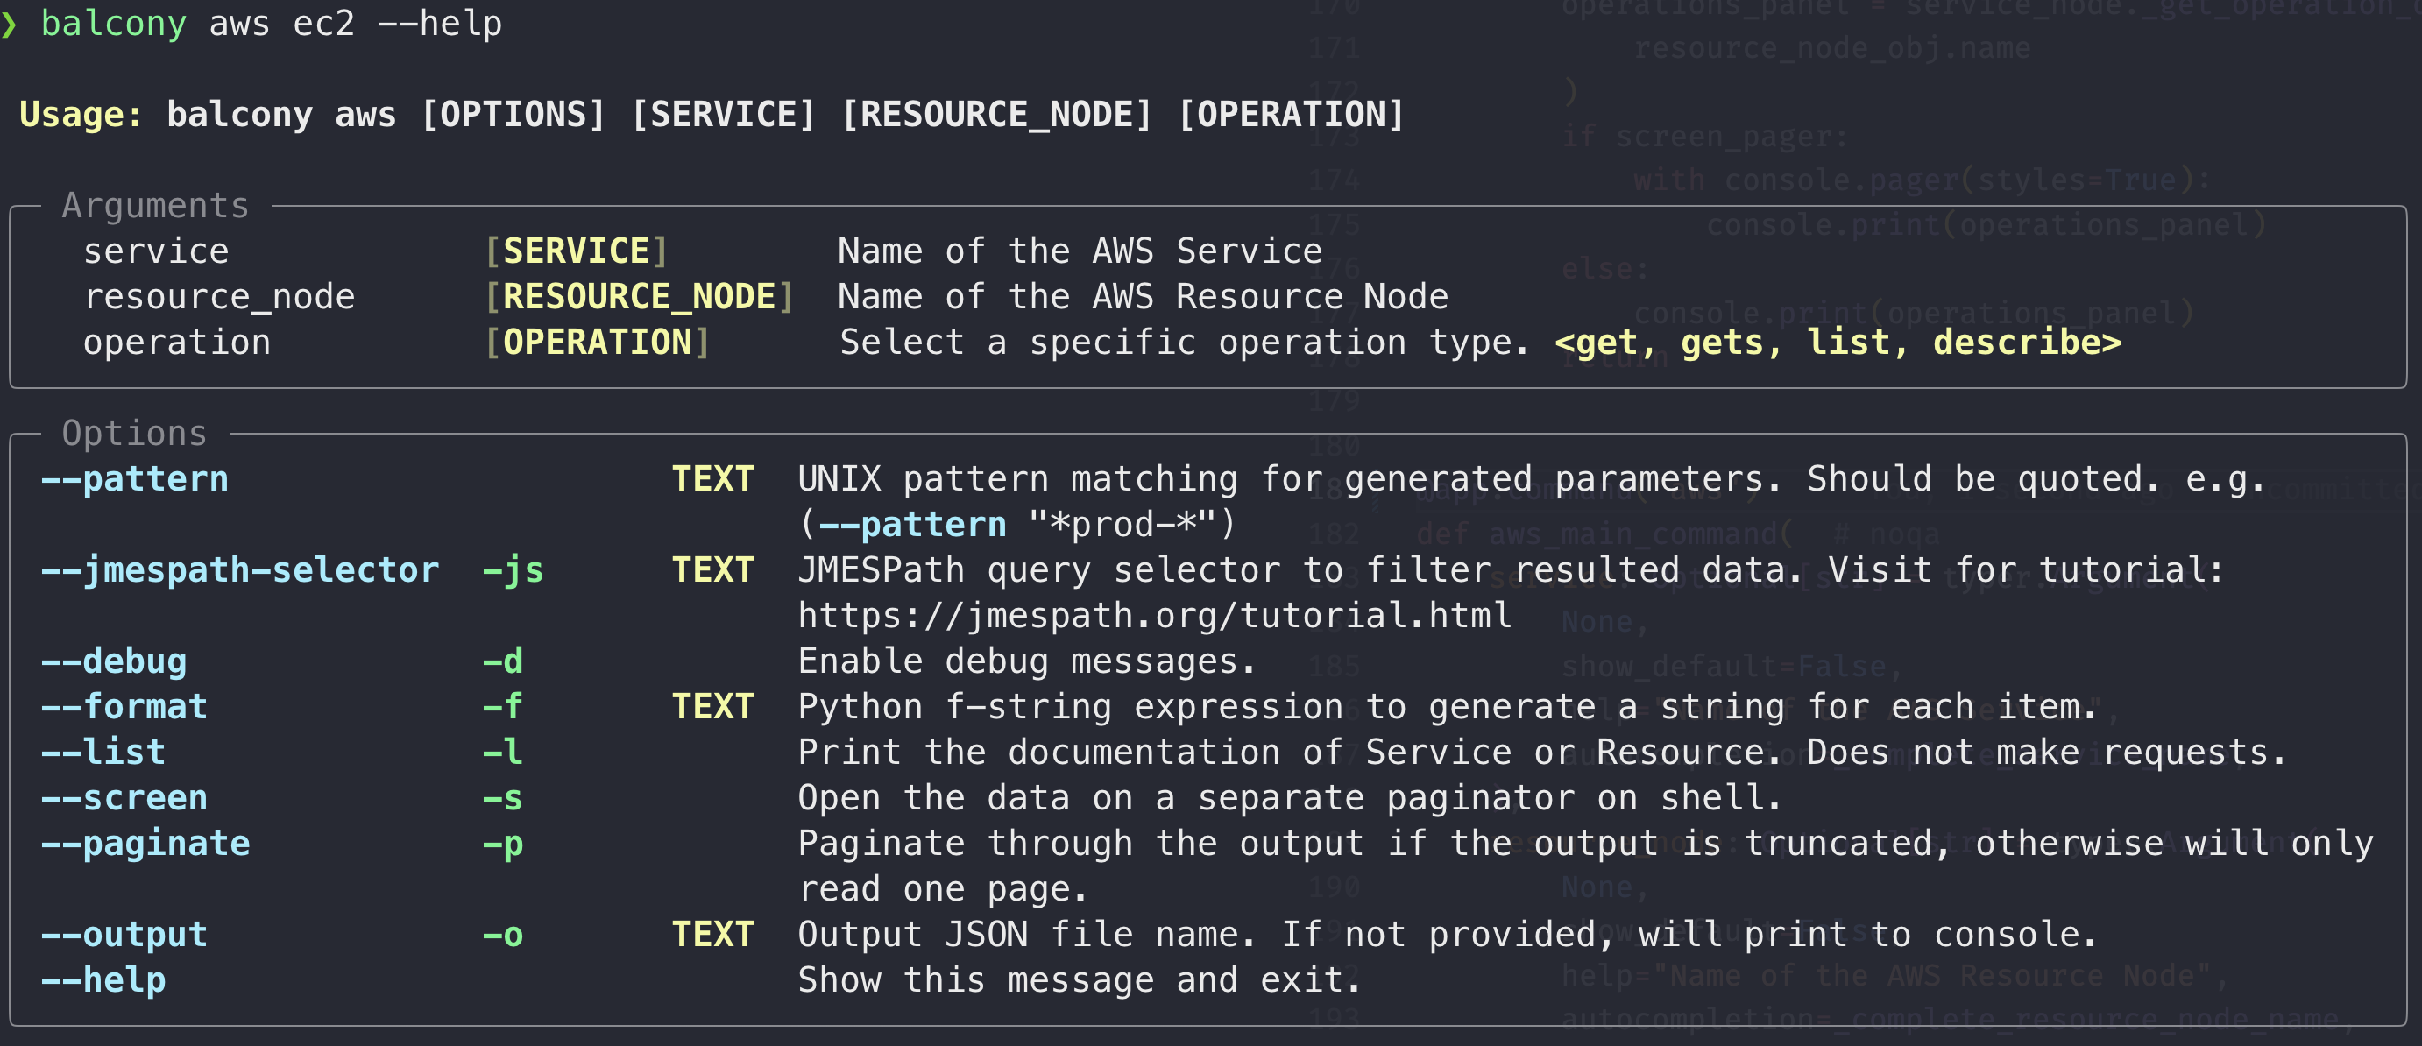Image resolution: width=2422 pixels, height=1046 pixels.
Task: Click 'UNIX pattern matching' description line
Action: click(1532, 479)
